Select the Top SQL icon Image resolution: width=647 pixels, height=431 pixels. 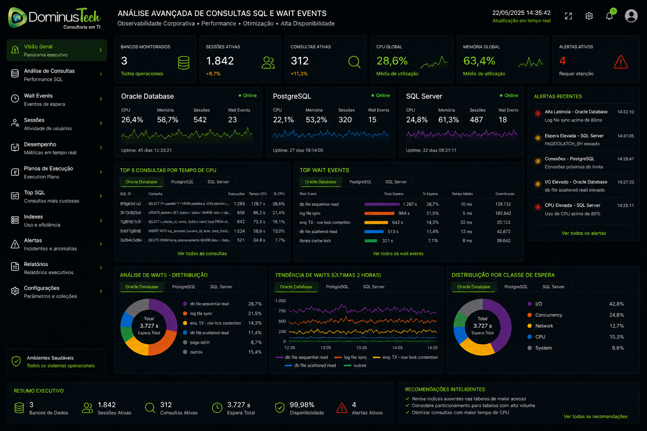(15, 196)
